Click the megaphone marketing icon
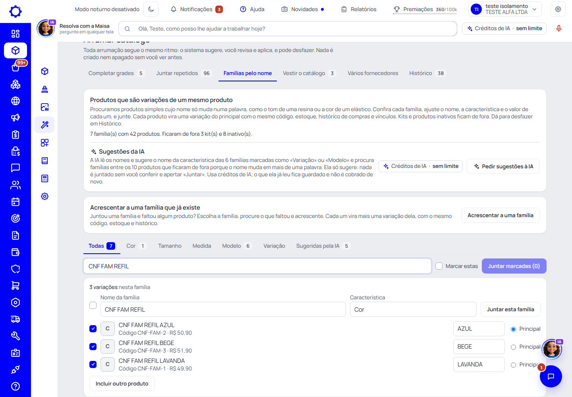Image resolution: width=572 pixels, height=397 pixels. pos(15,118)
